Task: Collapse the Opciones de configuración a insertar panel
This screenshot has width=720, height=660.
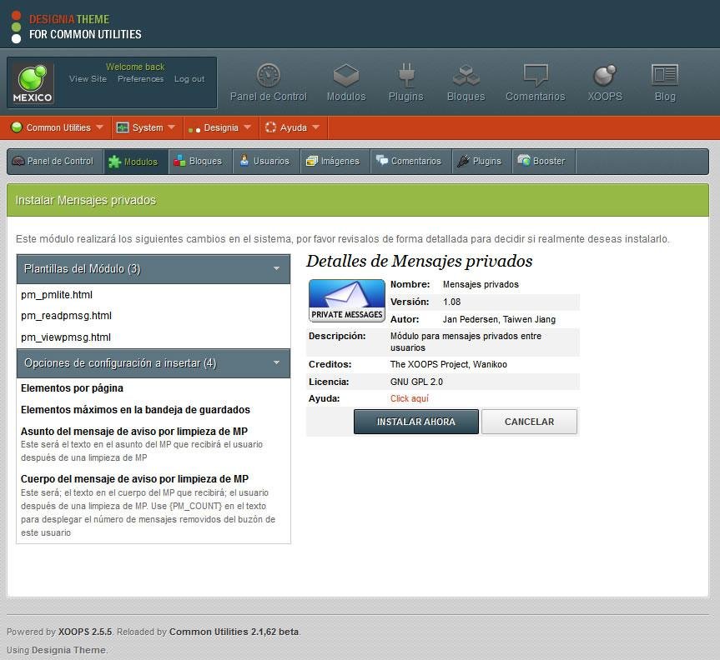Action: pyautogui.click(x=278, y=363)
